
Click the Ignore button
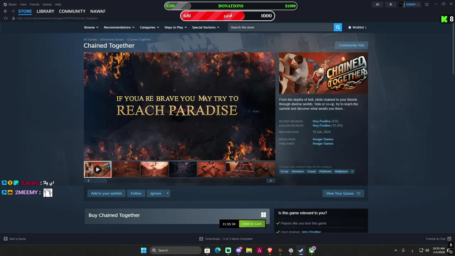(x=156, y=193)
